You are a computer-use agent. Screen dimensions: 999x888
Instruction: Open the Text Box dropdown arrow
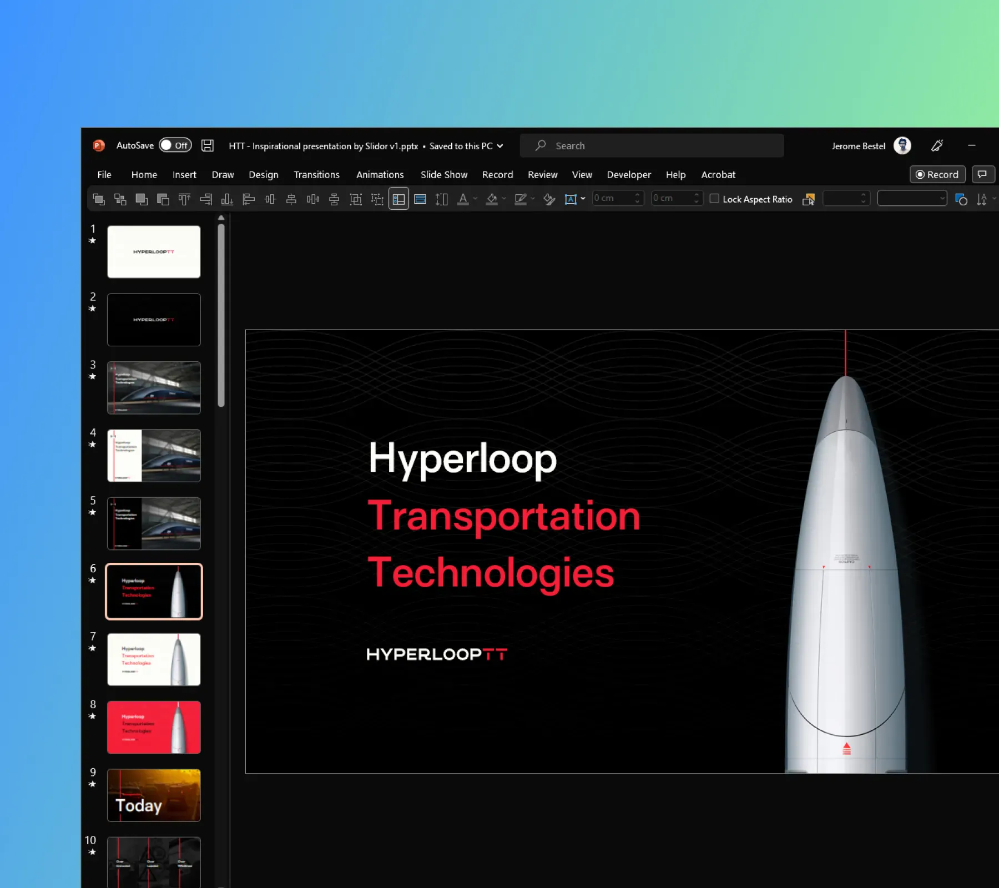[x=583, y=199]
